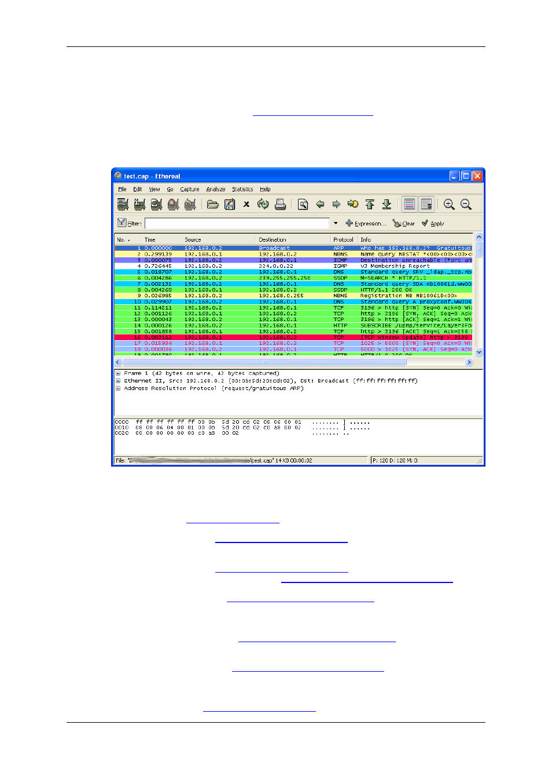The height and width of the screenshot is (783, 552).
Task: Reload the capture file icon
Action: coord(263,204)
